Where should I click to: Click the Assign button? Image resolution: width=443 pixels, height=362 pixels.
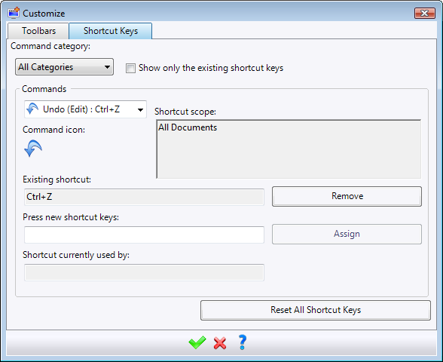tap(347, 234)
